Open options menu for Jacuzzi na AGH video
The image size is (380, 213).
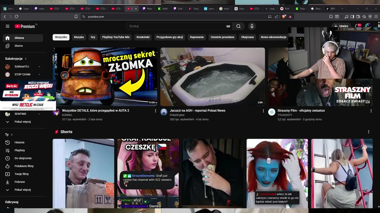click(x=263, y=111)
